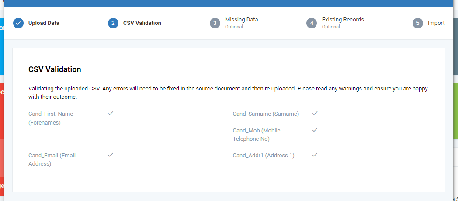The width and height of the screenshot is (458, 201).
Task: Click the Cand_Email (Email Address) label
Action: tap(52, 159)
